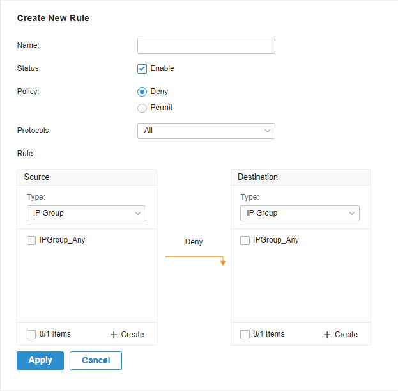The height and width of the screenshot is (391, 398).
Task: Select the Permit policy radio button
Action: (x=142, y=108)
